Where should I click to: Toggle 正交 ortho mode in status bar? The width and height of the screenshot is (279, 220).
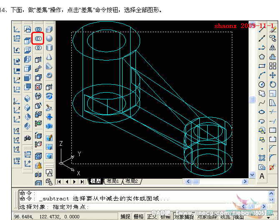point(152,216)
